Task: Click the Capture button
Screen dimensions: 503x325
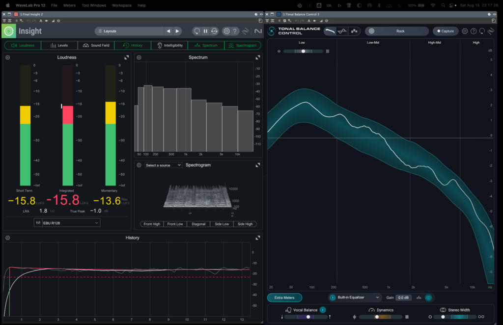Action: point(445,31)
